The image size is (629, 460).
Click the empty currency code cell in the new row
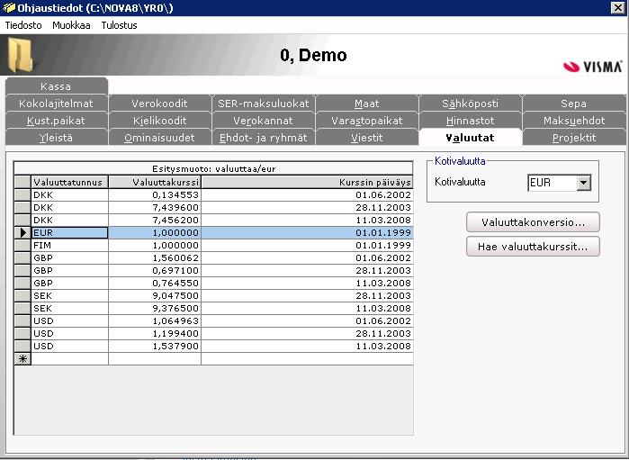(69, 359)
